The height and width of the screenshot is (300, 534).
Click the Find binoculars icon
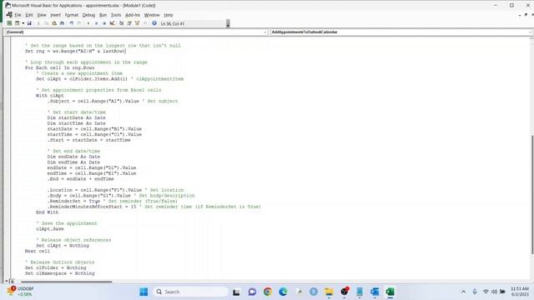click(x=62, y=23)
